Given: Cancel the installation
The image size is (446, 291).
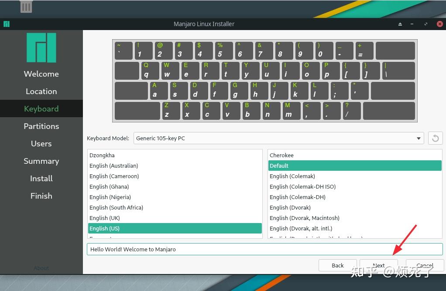Looking at the screenshot, I should (424, 265).
